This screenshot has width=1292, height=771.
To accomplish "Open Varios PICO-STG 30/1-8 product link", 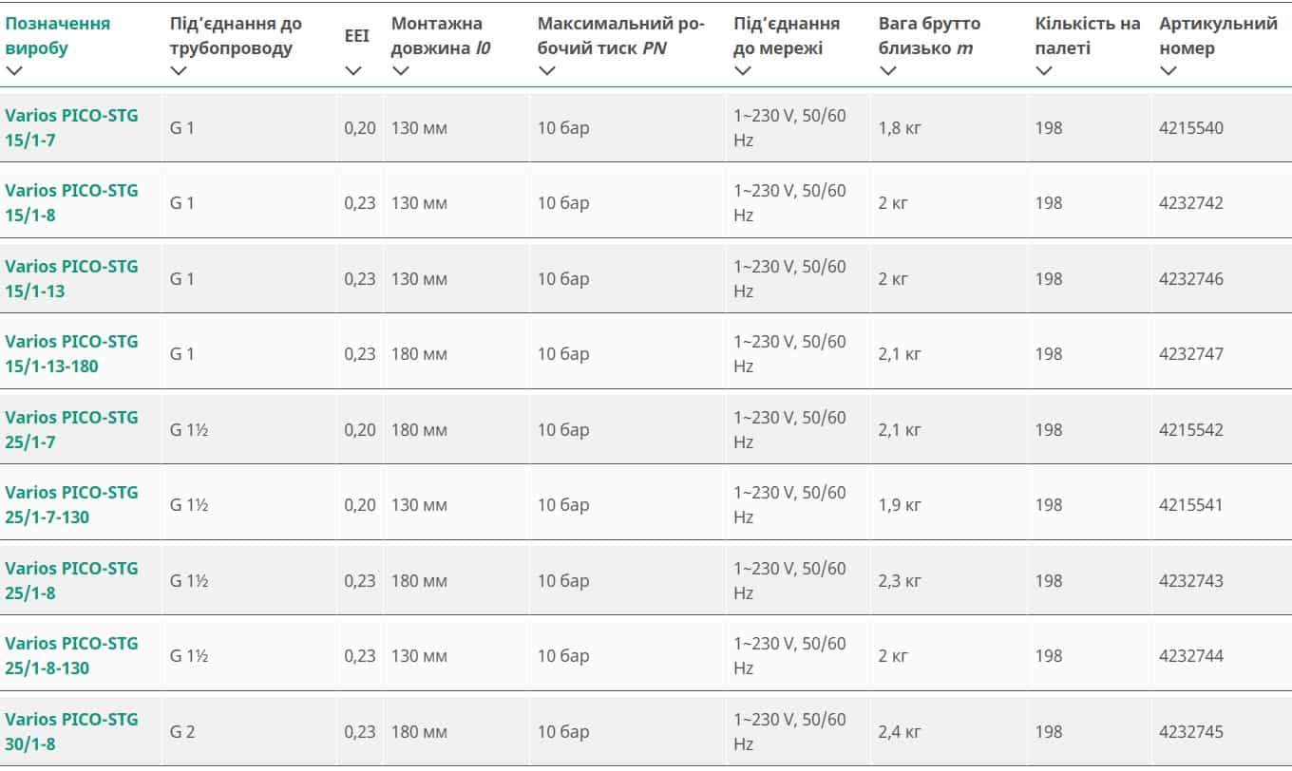I will (x=71, y=731).
